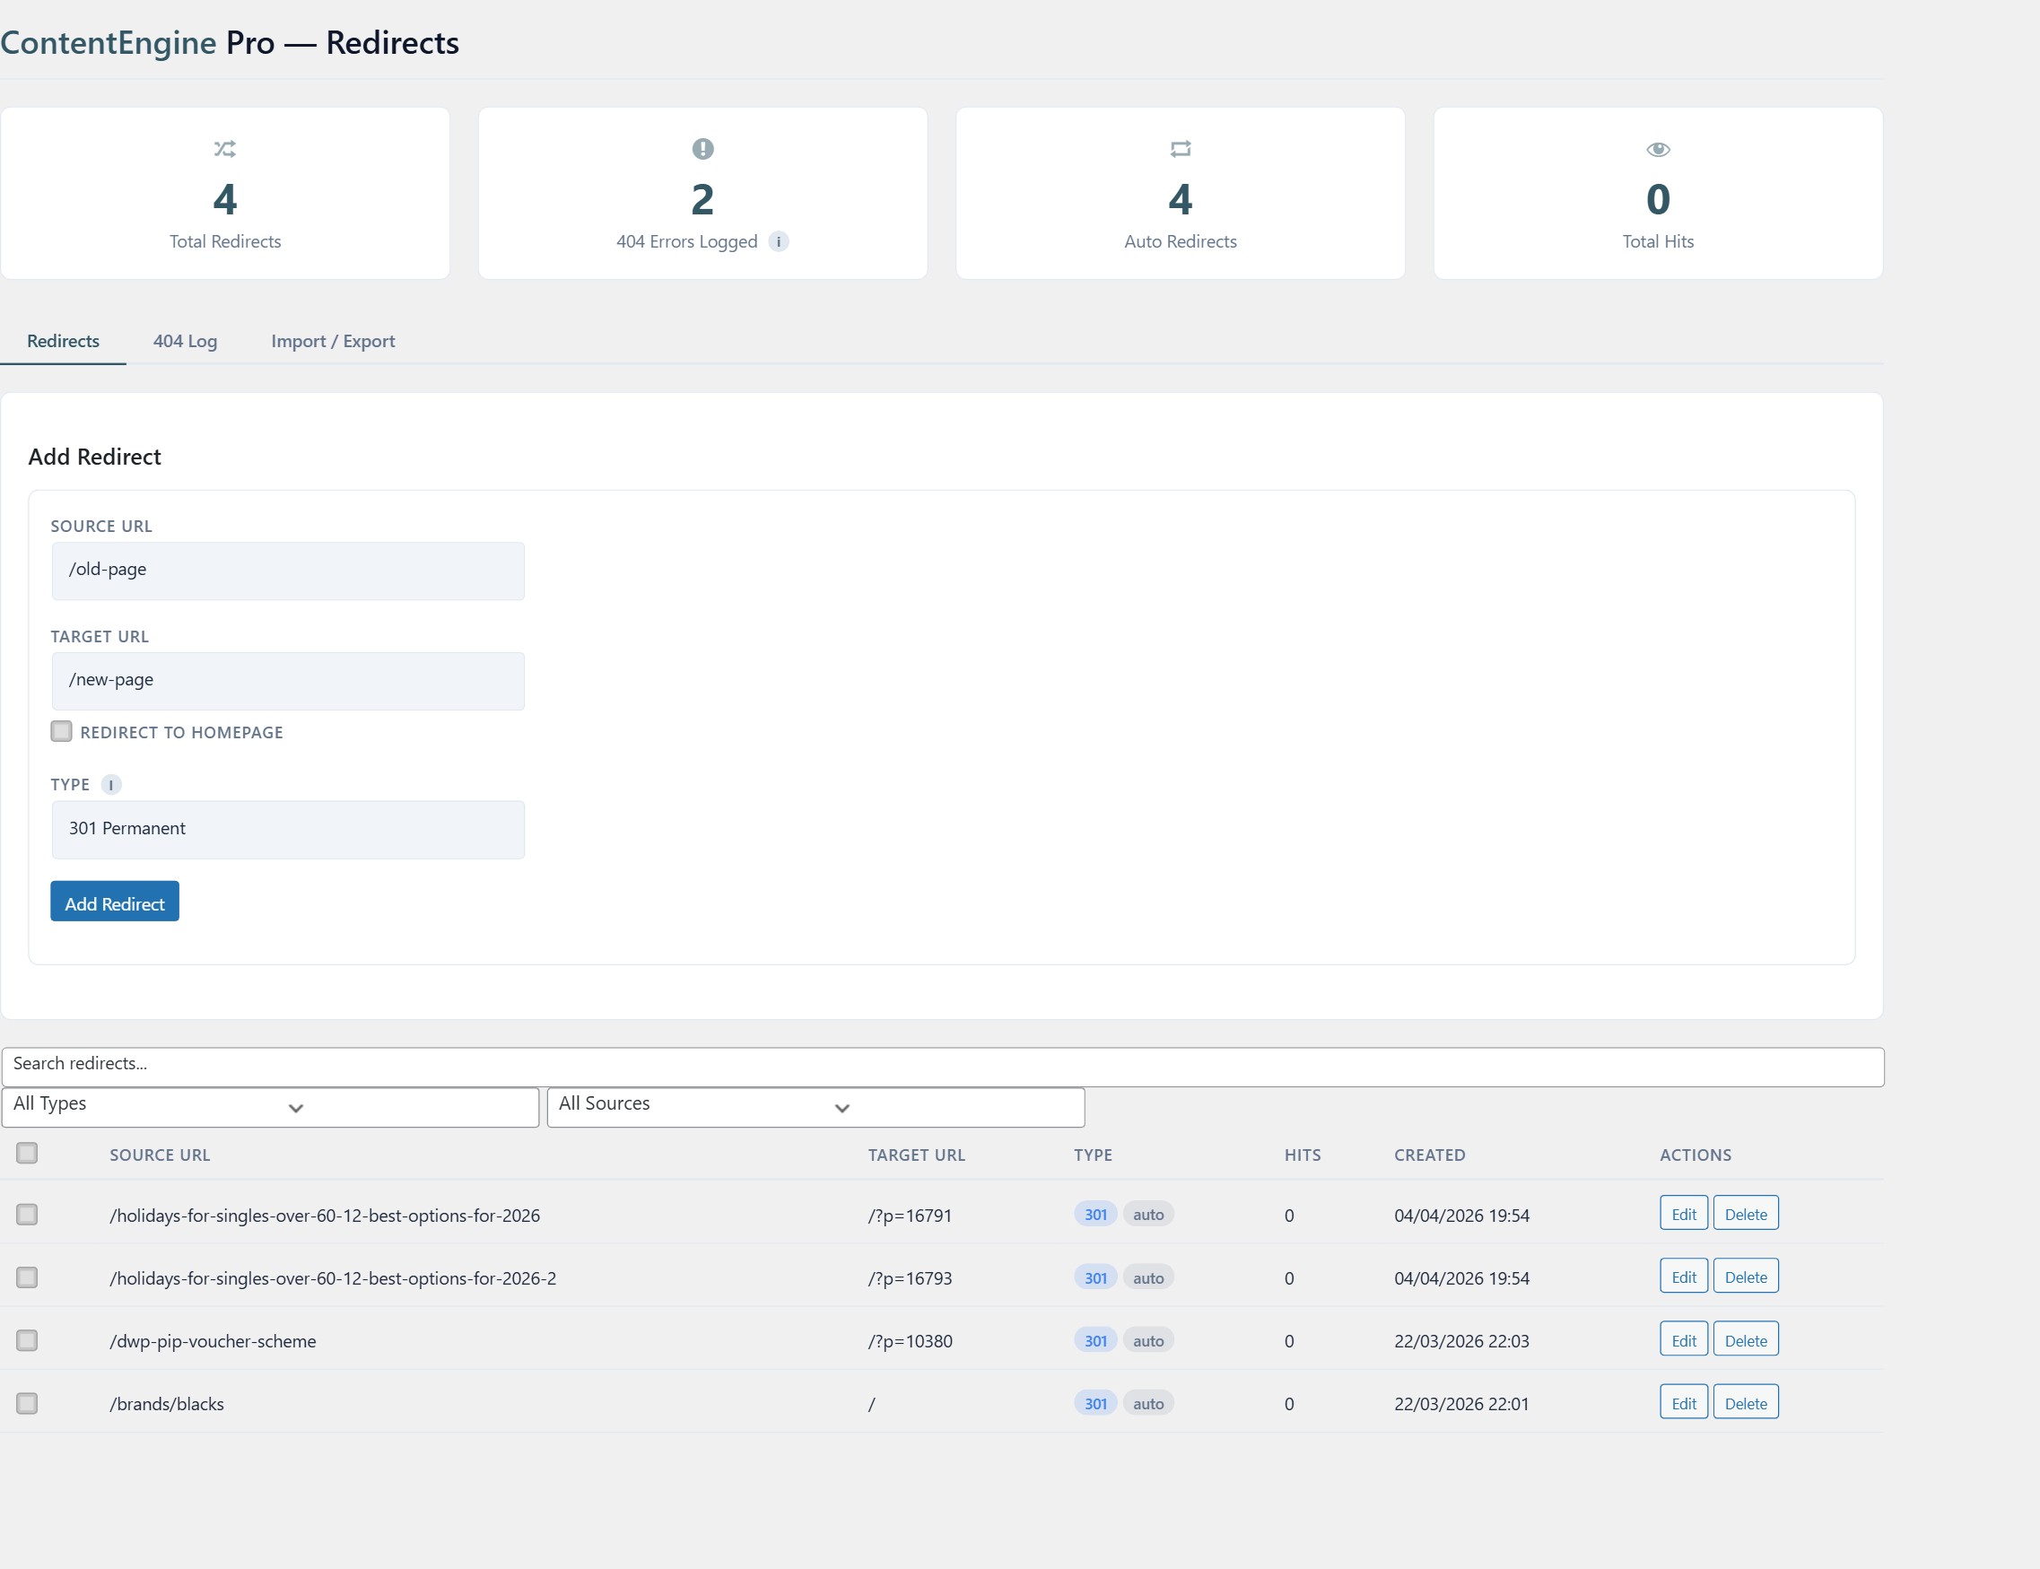Image resolution: width=2040 pixels, height=1569 pixels.
Task: Click the 301 badge on the holidays-for-singles row
Action: [x=1094, y=1214]
